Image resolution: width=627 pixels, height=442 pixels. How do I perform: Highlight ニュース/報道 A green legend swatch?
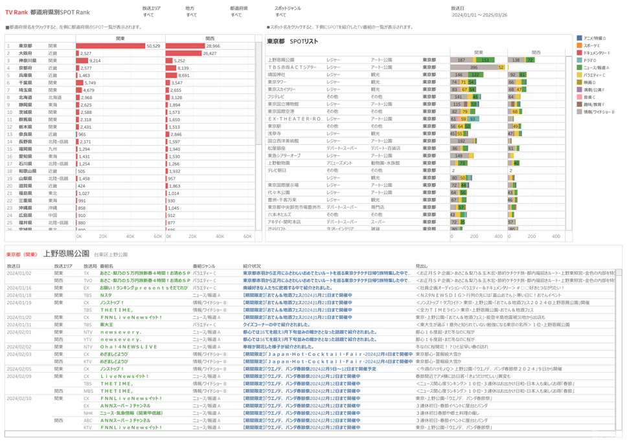click(579, 67)
